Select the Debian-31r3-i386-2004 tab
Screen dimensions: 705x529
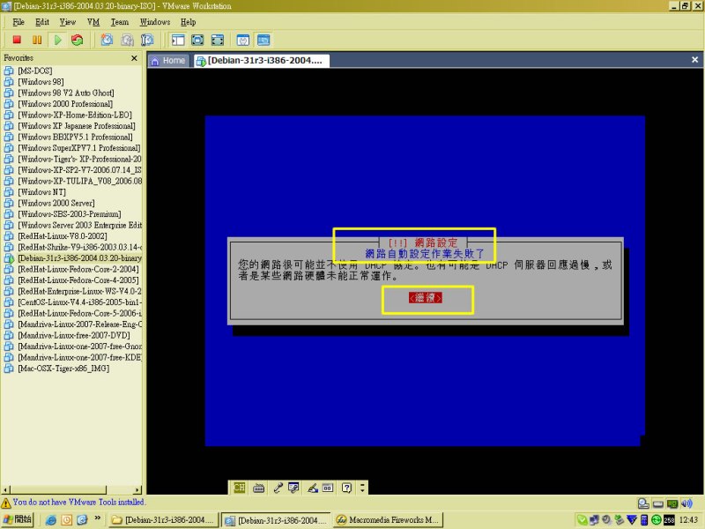(261, 61)
